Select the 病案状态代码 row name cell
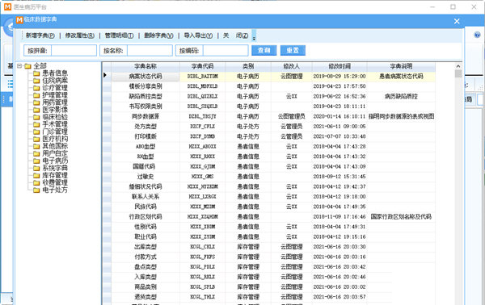This screenshot has width=485, height=305. point(145,76)
